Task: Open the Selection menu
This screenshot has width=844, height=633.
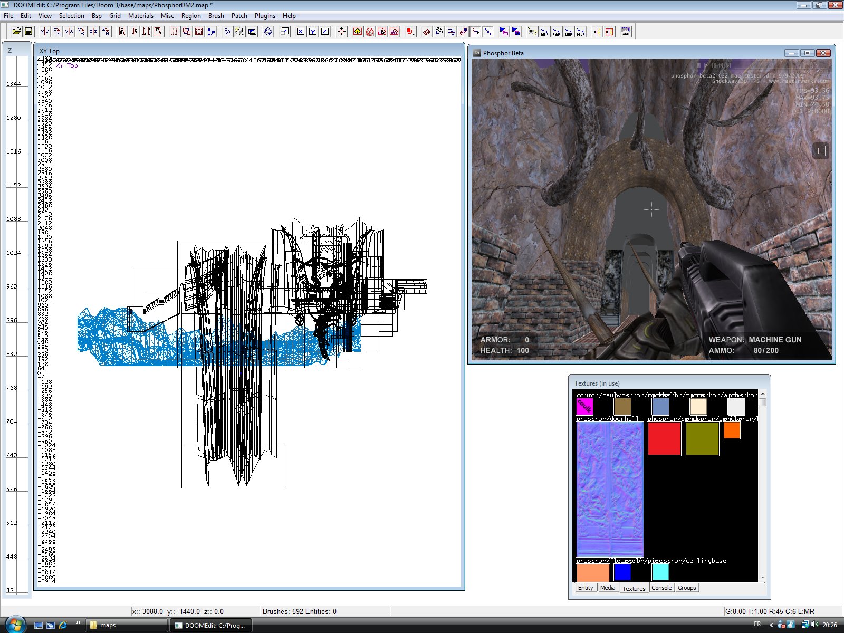Action: [71, 16]
